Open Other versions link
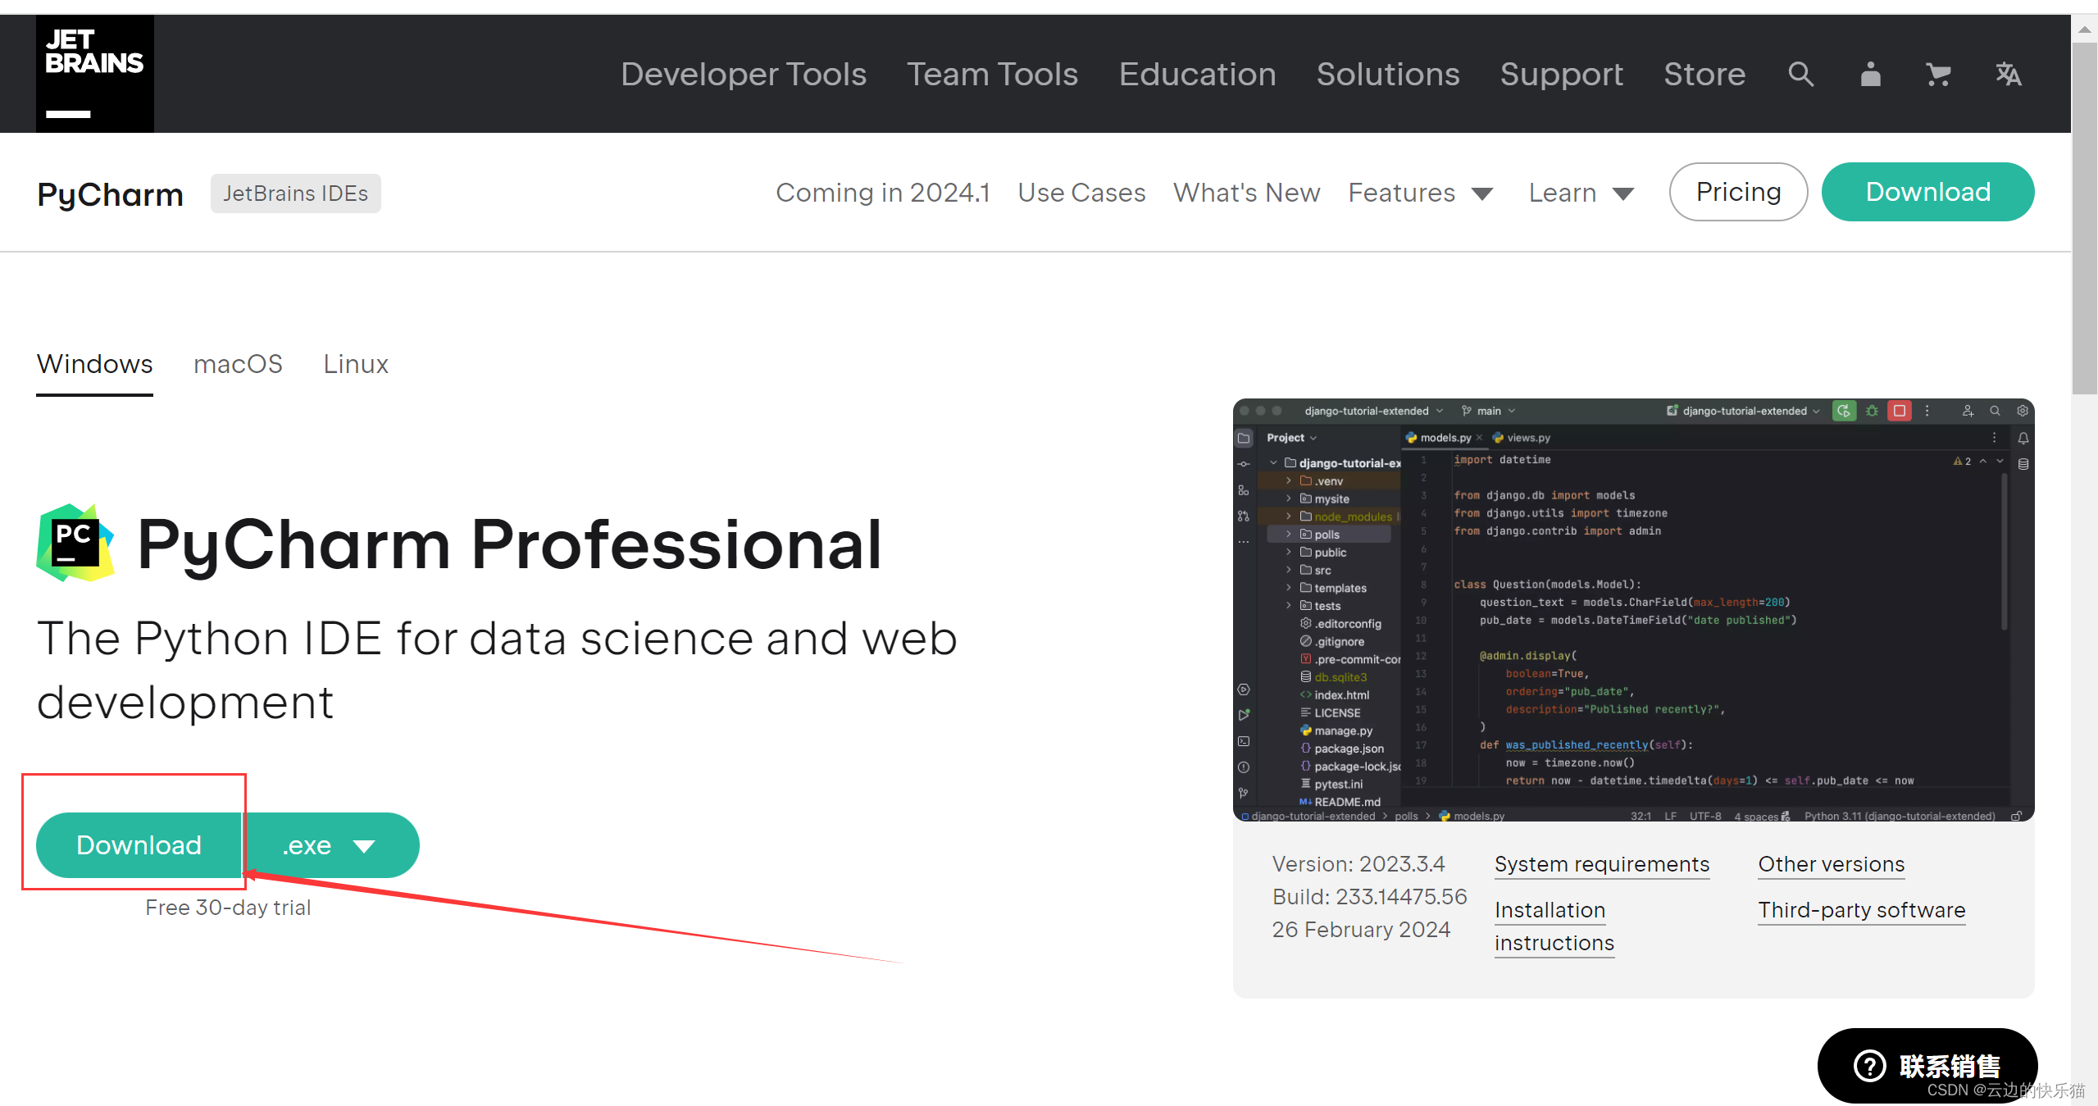This screenshot has height=1106, width=2098. tap(1831, 864)
